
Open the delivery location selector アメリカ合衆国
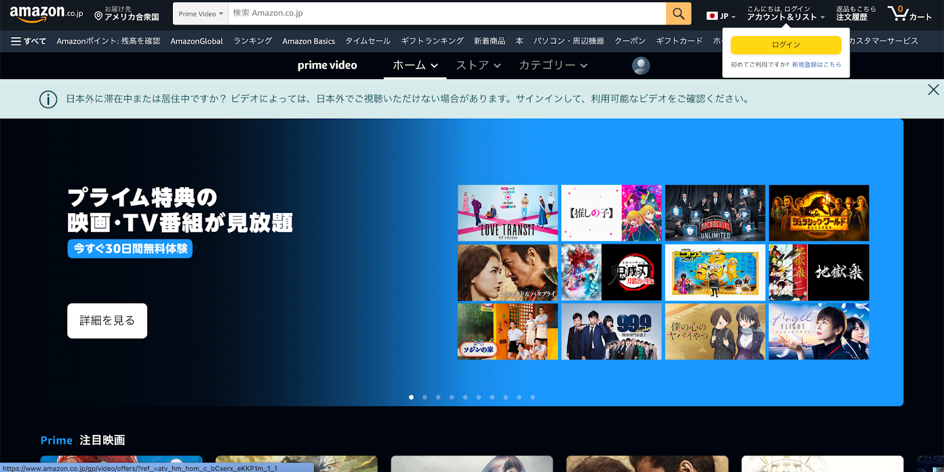[127, 14]
